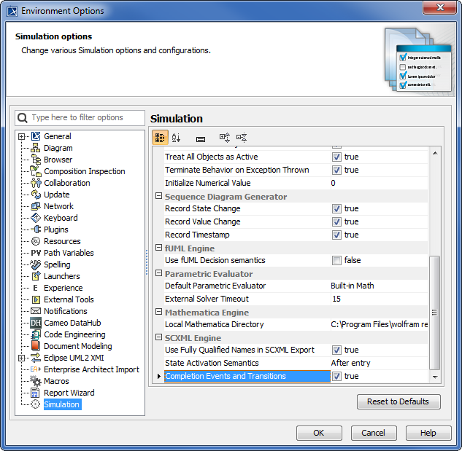Screen dimensions: 462x451
Task: Select the Plugins icon
Action: click(36, 230)
